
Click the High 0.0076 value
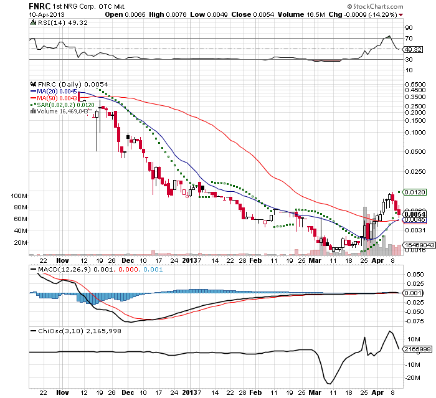[x=168, y=15]
